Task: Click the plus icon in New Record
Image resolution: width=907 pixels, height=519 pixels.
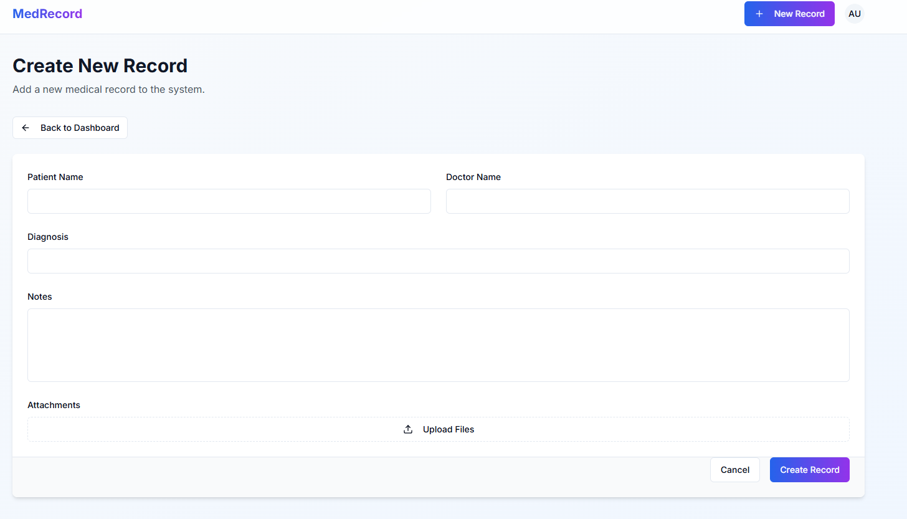Action: (x=759, y=14)
